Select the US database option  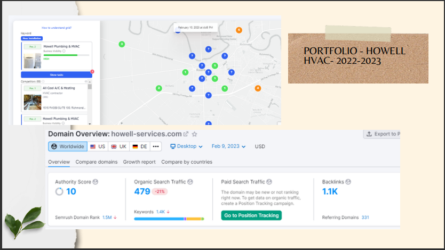[x=98, y=146]
